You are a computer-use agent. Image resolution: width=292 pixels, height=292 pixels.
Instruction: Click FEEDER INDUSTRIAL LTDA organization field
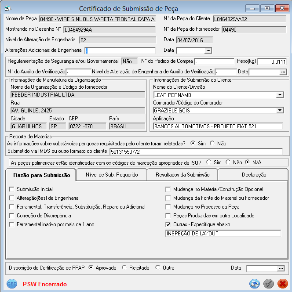click(78, 94)
